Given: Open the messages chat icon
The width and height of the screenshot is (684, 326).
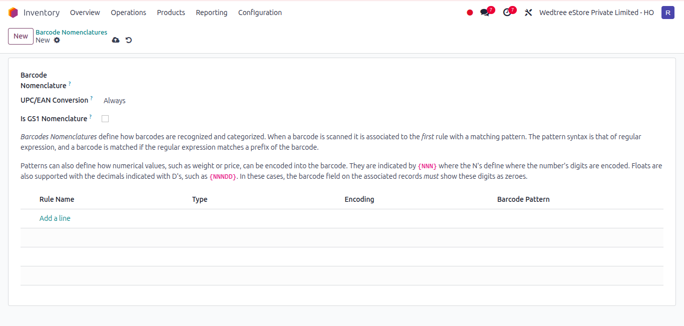Looking at the screenshot, I should (x=485, y=13).
